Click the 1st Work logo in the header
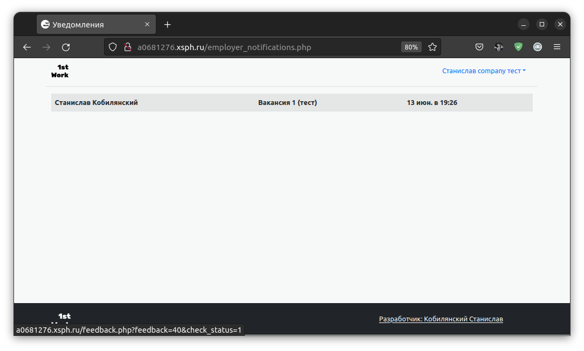This screenshot has width=584, height=351. (60, 71)
